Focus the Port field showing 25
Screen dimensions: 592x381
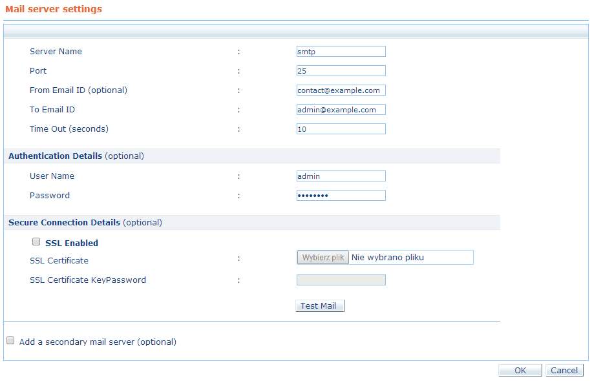pyautogui.click(x=341, y=70)
